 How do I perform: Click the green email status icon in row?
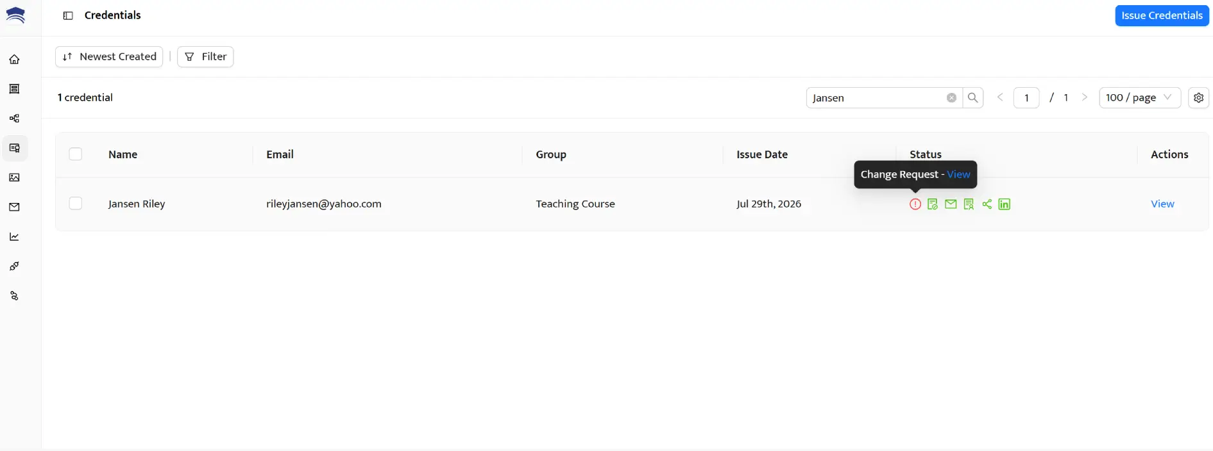point(951,204)
